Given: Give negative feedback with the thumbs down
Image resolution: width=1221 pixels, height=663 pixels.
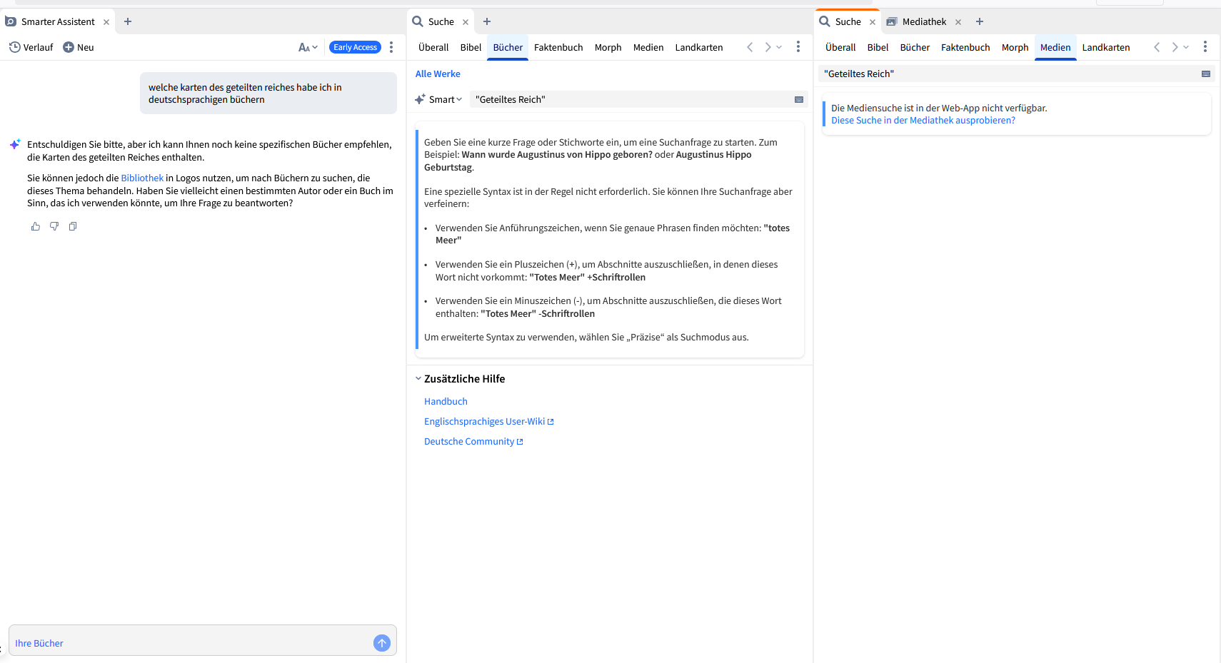Looking at the screenshot, I should click(x=54, y=226).
